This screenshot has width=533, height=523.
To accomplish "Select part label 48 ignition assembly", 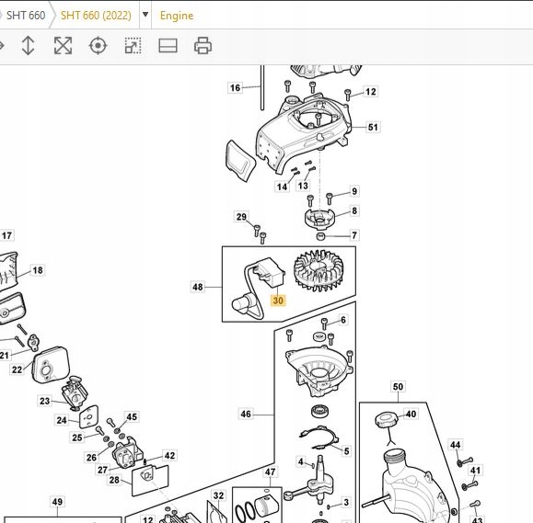I will point(198,287).
